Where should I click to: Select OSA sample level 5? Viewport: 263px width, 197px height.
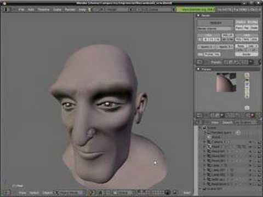click(200, 39)
